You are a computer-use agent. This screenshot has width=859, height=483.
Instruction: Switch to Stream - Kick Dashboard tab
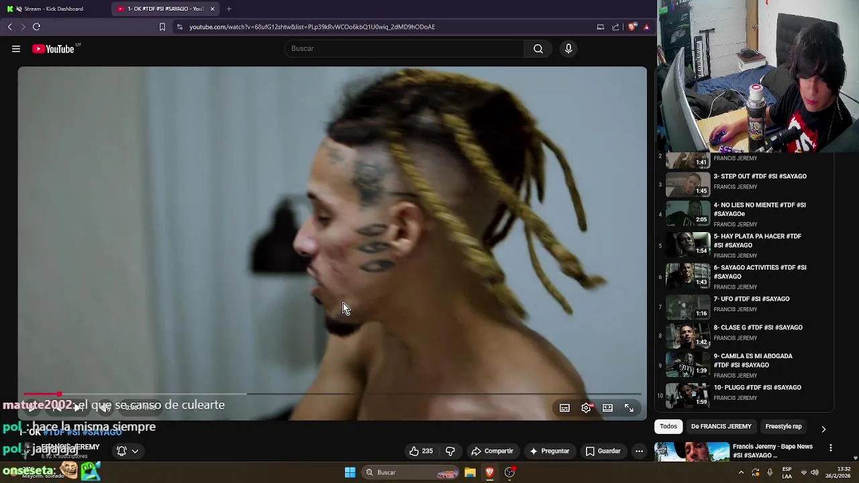click(54, 9)
